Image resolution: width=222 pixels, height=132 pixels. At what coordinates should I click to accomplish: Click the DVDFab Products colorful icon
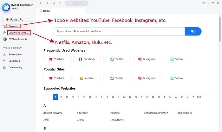tap(5, 39)
